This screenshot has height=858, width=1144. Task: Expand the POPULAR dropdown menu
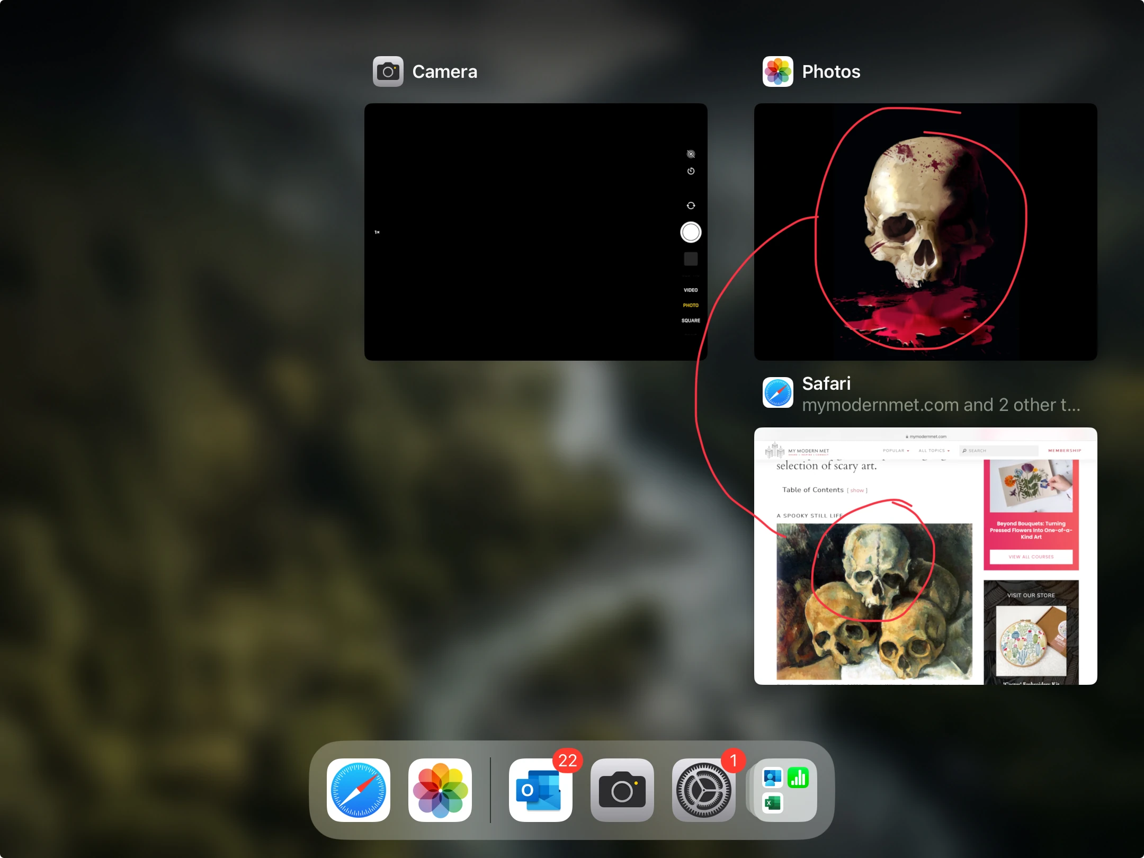896,451
